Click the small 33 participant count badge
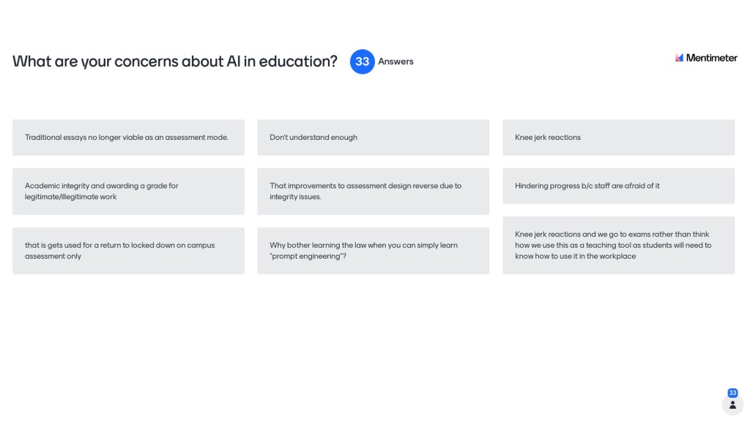The height and width of the screenshot is (422, 750). pos(732,393)
